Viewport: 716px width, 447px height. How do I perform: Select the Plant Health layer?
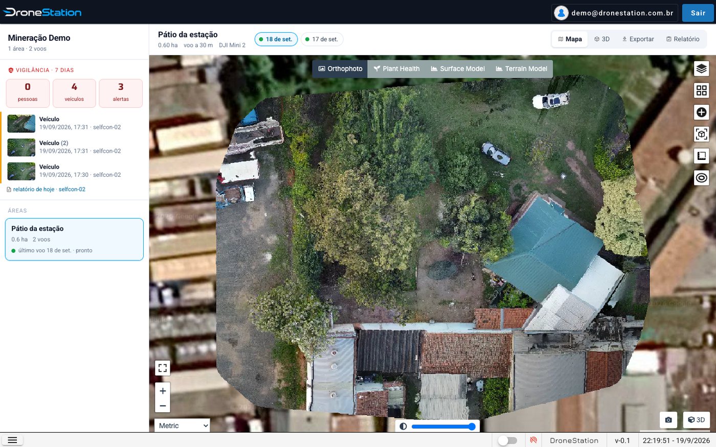tap(396, 69)
